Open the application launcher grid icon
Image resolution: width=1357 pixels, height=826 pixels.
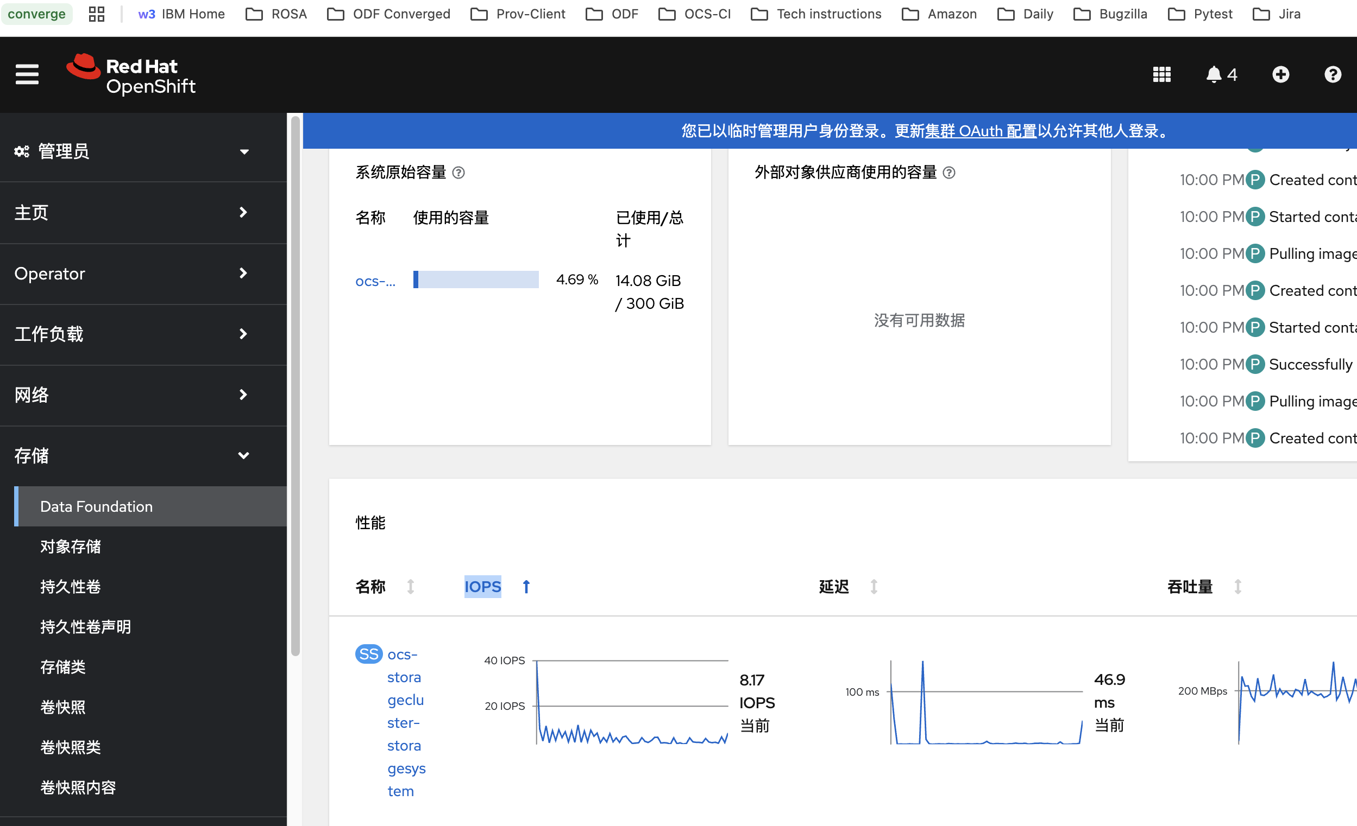tap(1161, 74)
